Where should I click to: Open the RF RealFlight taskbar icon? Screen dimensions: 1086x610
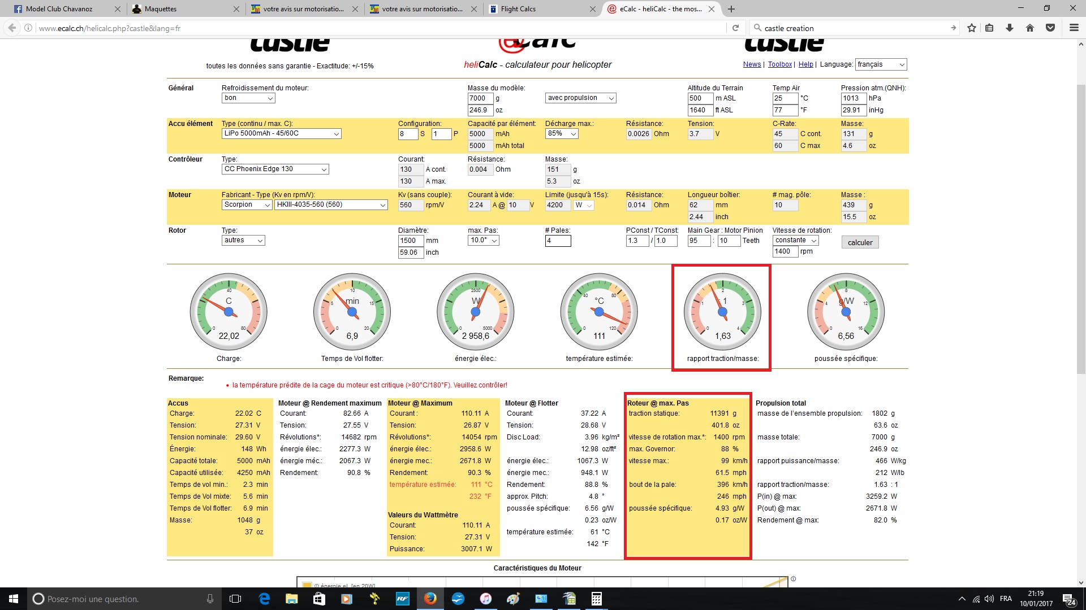pyautogui.click(x=402, y=599)
